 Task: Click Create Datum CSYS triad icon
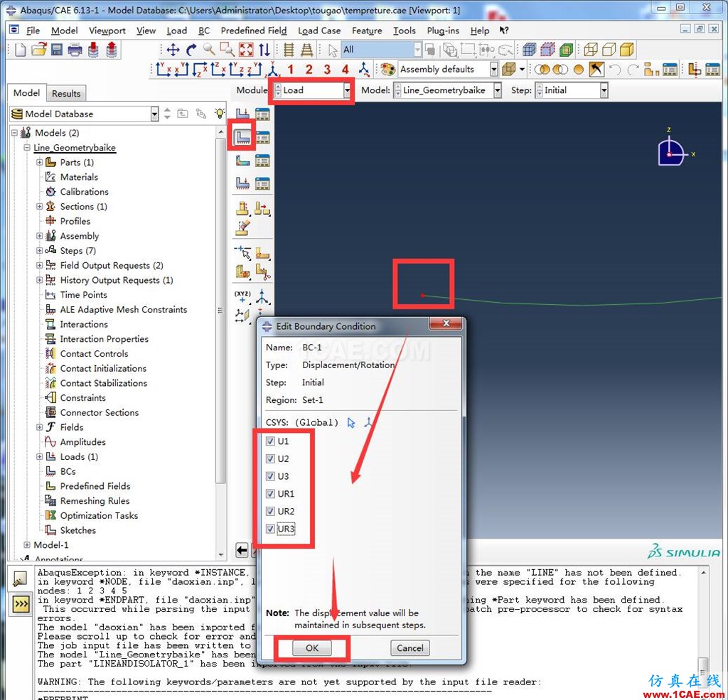click(x=368, y=422)
